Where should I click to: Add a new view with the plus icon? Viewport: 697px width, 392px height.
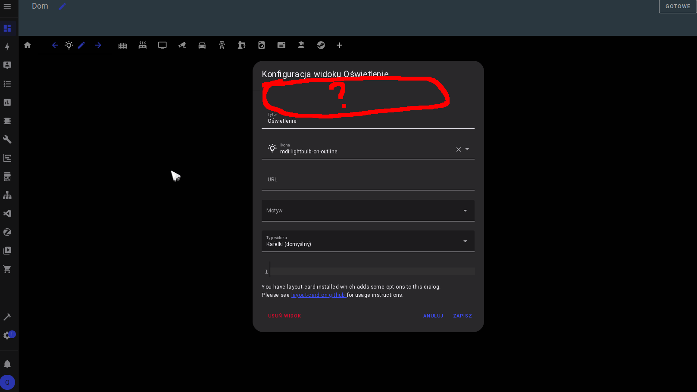point(340,45)
